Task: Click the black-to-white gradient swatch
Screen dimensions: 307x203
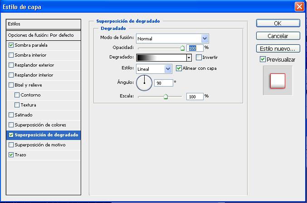Action: pyautogui.click(x=161, y=58)
